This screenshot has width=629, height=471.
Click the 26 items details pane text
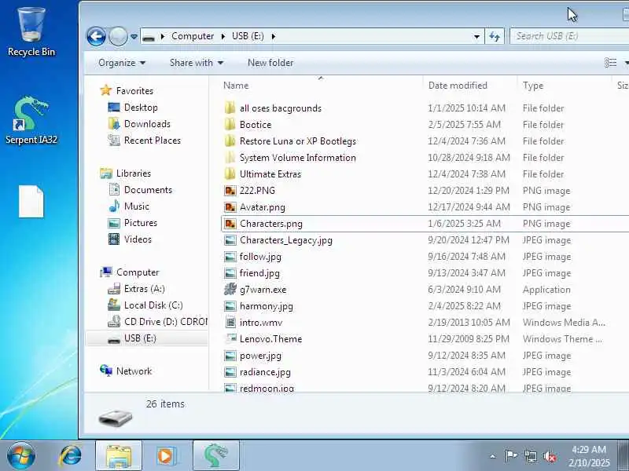click(x=165, y=403)
